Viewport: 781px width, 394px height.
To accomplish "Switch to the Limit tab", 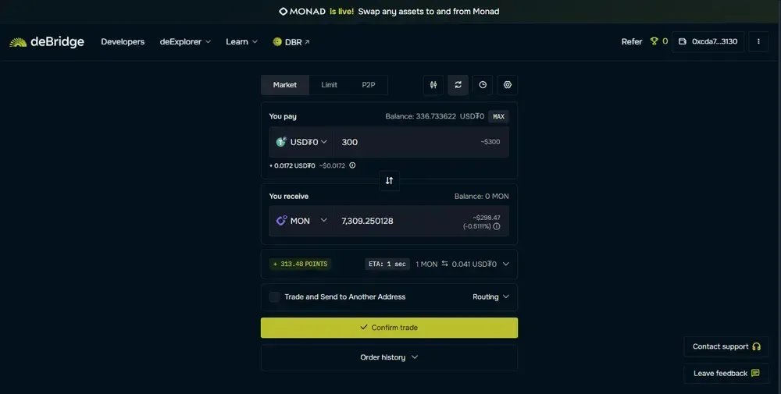I will pos(330,85).
